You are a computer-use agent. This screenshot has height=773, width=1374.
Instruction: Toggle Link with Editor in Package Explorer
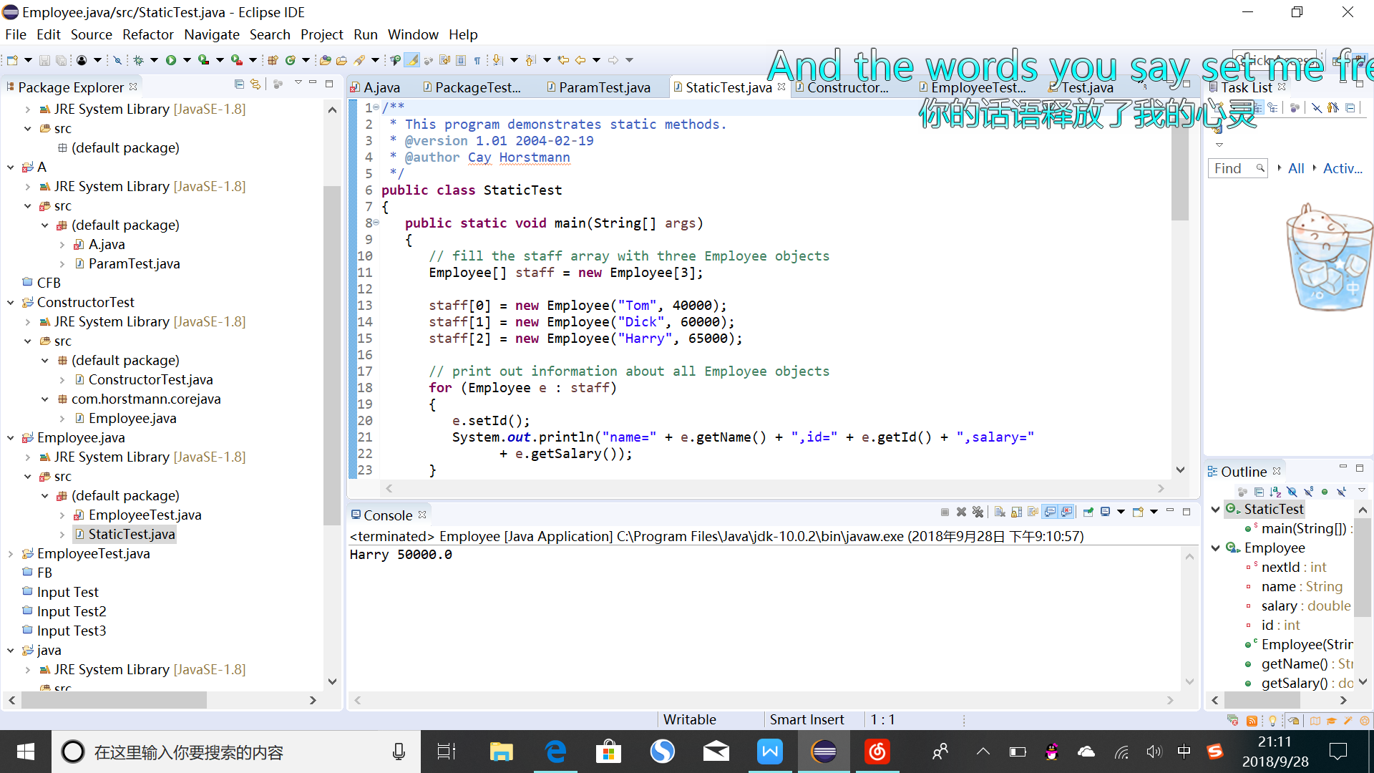tap(255, 84)
